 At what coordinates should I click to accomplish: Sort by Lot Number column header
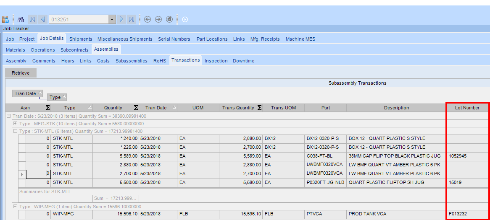(467, 108)
